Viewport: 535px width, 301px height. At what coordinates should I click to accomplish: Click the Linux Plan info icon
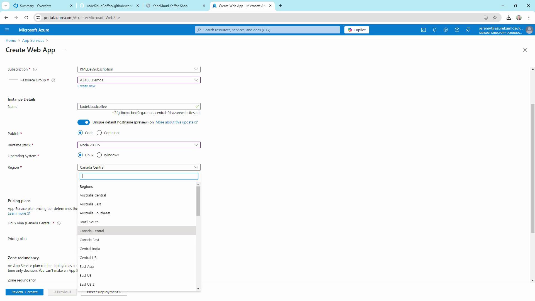[59, 223]
